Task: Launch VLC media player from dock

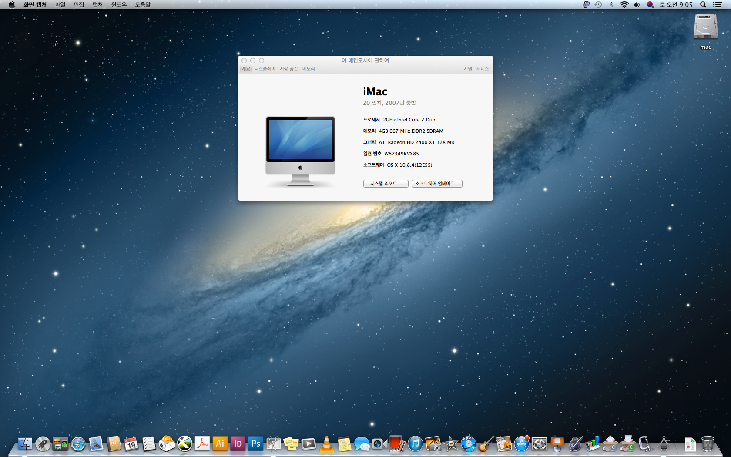Action: pyautogui.click(x=326, y=444)
